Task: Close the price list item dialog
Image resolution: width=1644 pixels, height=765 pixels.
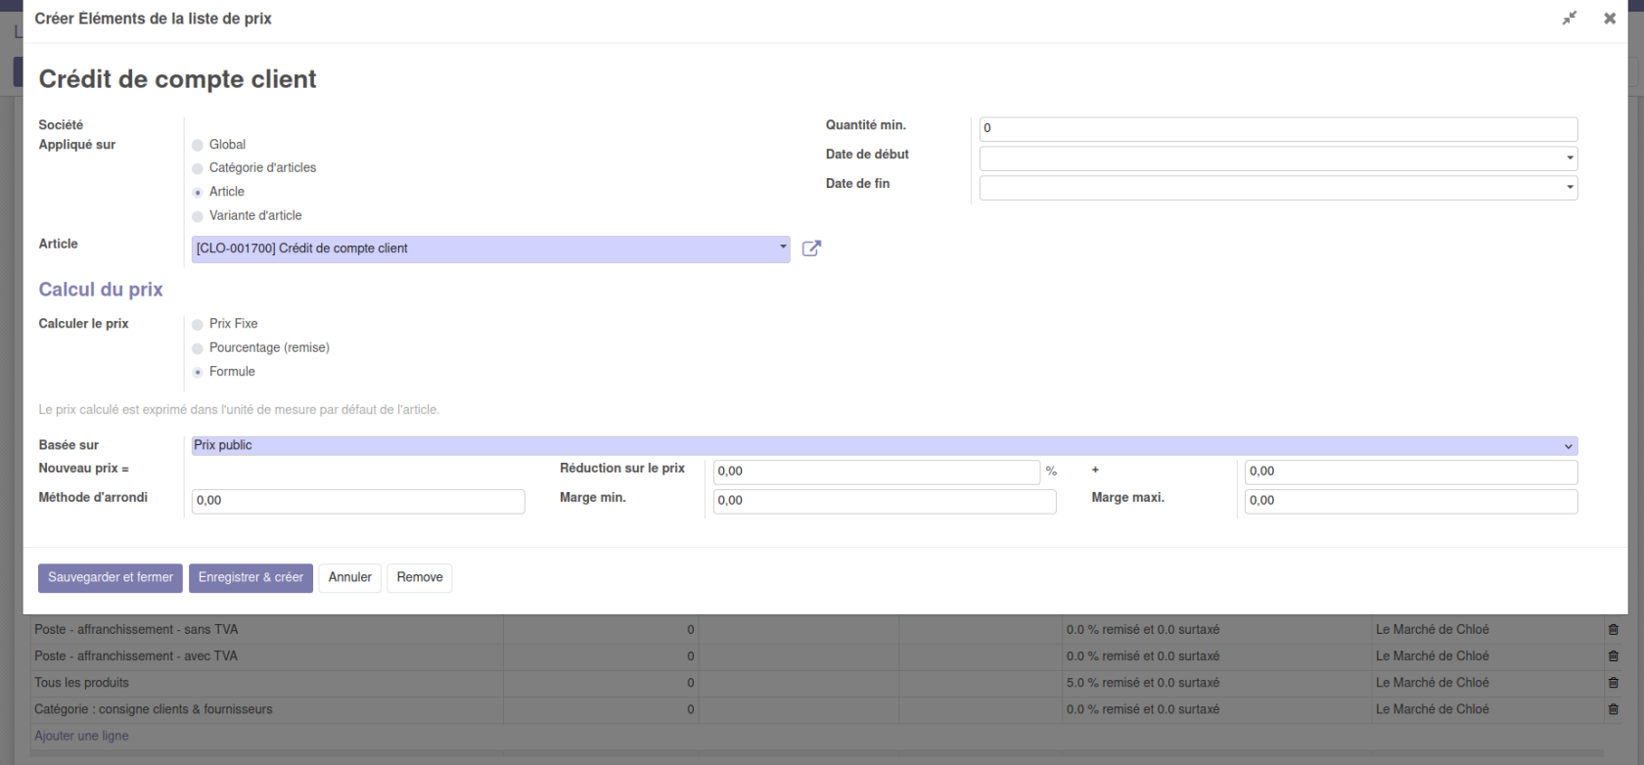Action: [1610, 19]
